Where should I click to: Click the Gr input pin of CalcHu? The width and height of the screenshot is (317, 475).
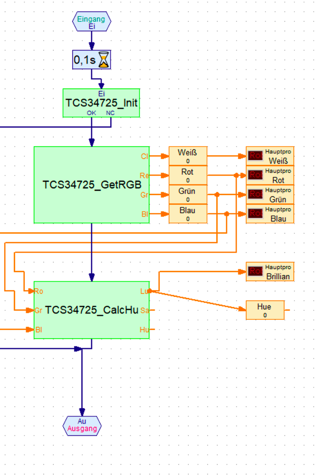tap(38, 311)
